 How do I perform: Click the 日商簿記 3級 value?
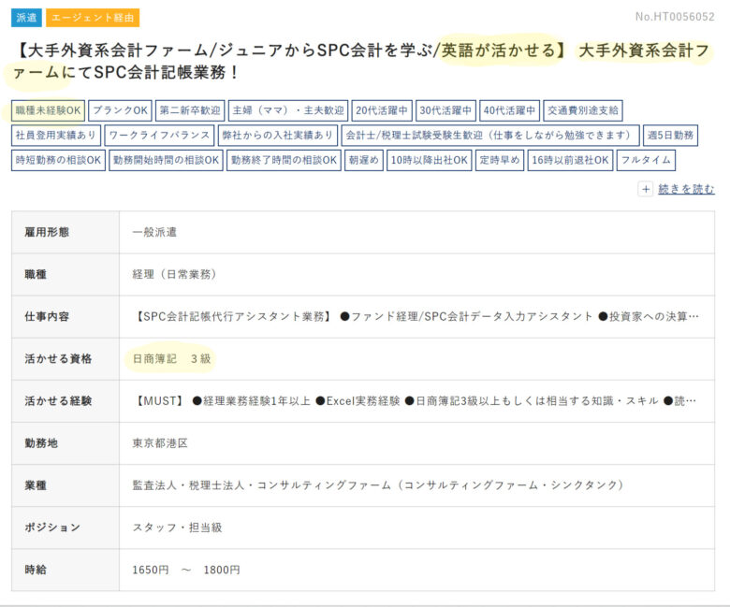point(172,358)
